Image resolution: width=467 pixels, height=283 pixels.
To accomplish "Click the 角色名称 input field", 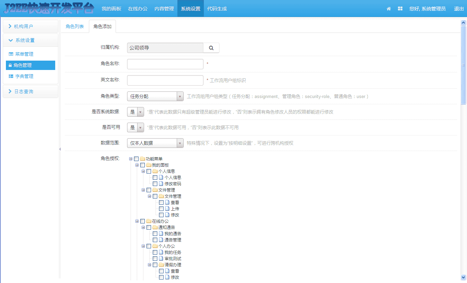I will (165, 64).
